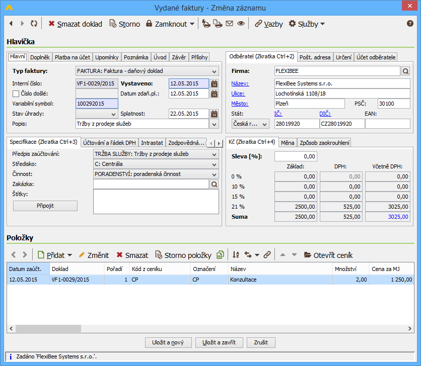Expand the Činnost dropdown

[x=214, y=174]
